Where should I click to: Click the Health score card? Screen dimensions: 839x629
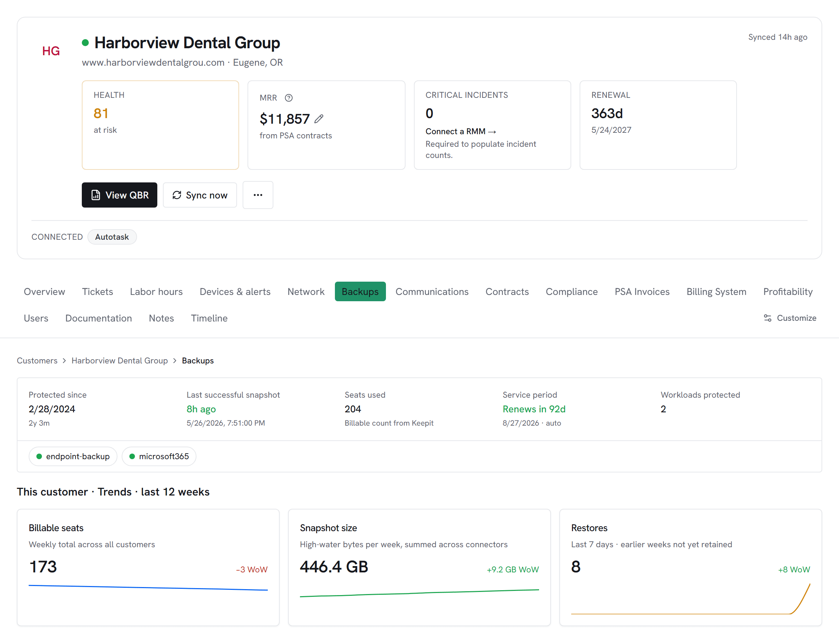pos(160,125)
